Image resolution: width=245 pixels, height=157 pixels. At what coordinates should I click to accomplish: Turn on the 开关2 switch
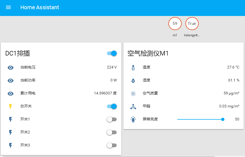[112, 132]
